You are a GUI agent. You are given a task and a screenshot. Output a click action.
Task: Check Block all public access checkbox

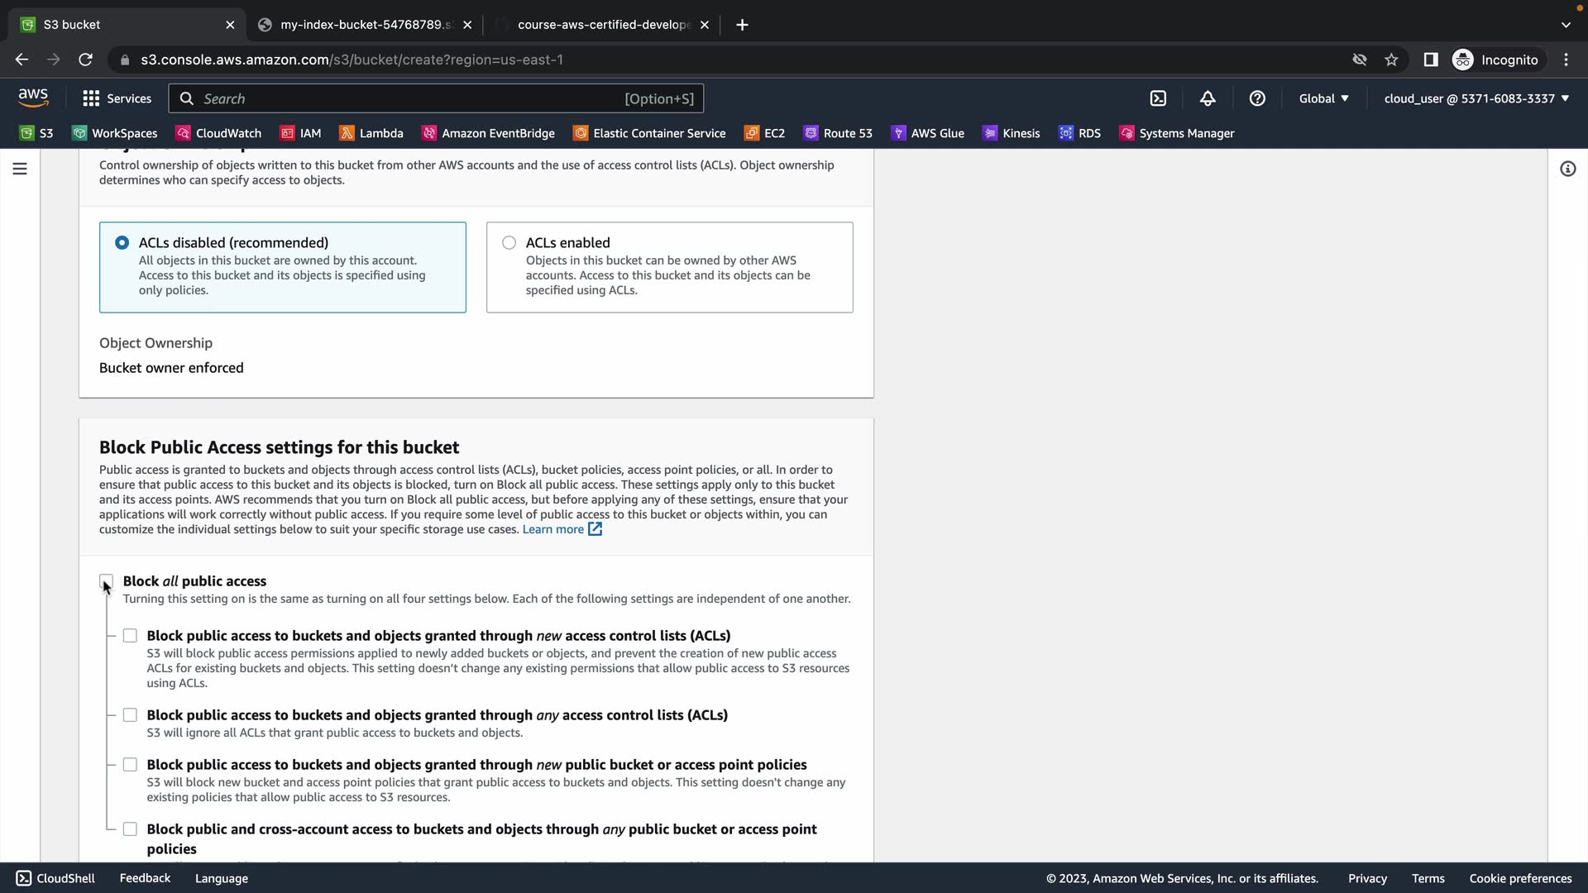pos(106,580)
